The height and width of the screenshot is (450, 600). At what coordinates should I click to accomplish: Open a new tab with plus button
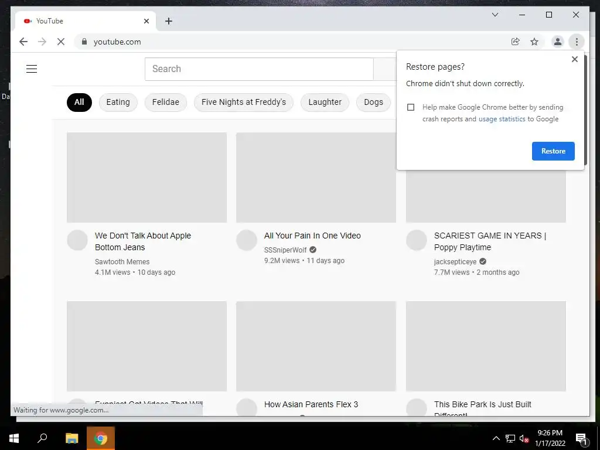click(168, 21)
